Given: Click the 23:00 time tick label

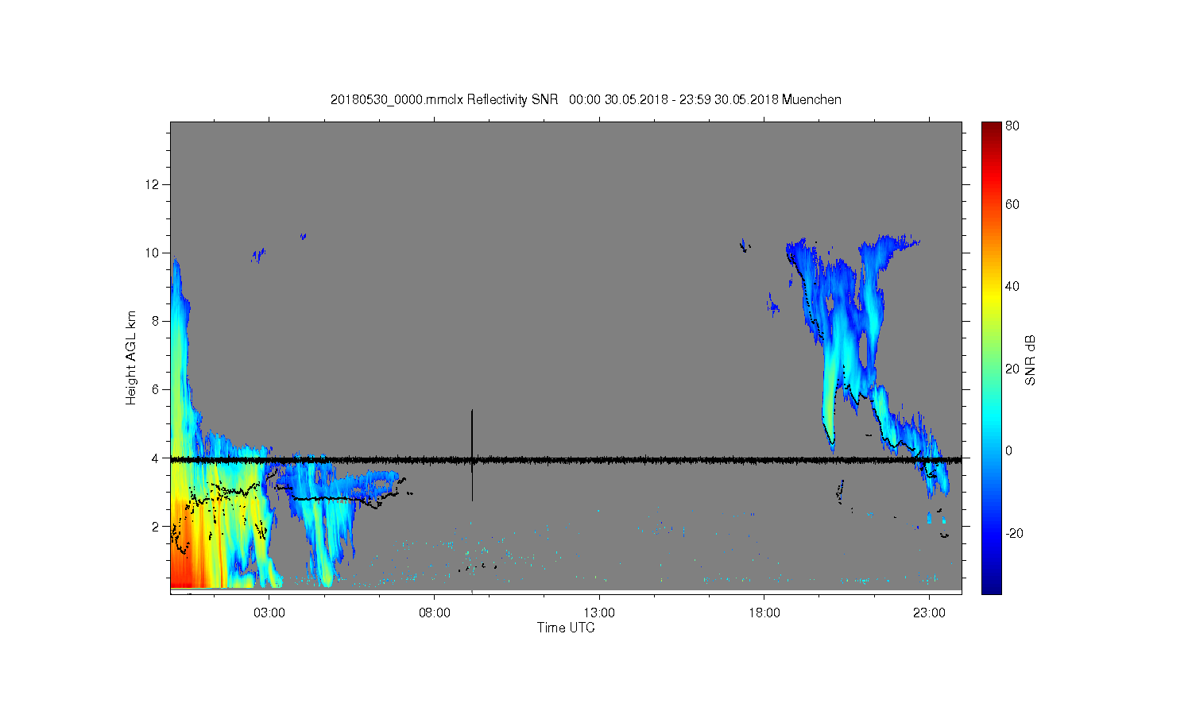Looking at the screenshot, I should point(929,613).
